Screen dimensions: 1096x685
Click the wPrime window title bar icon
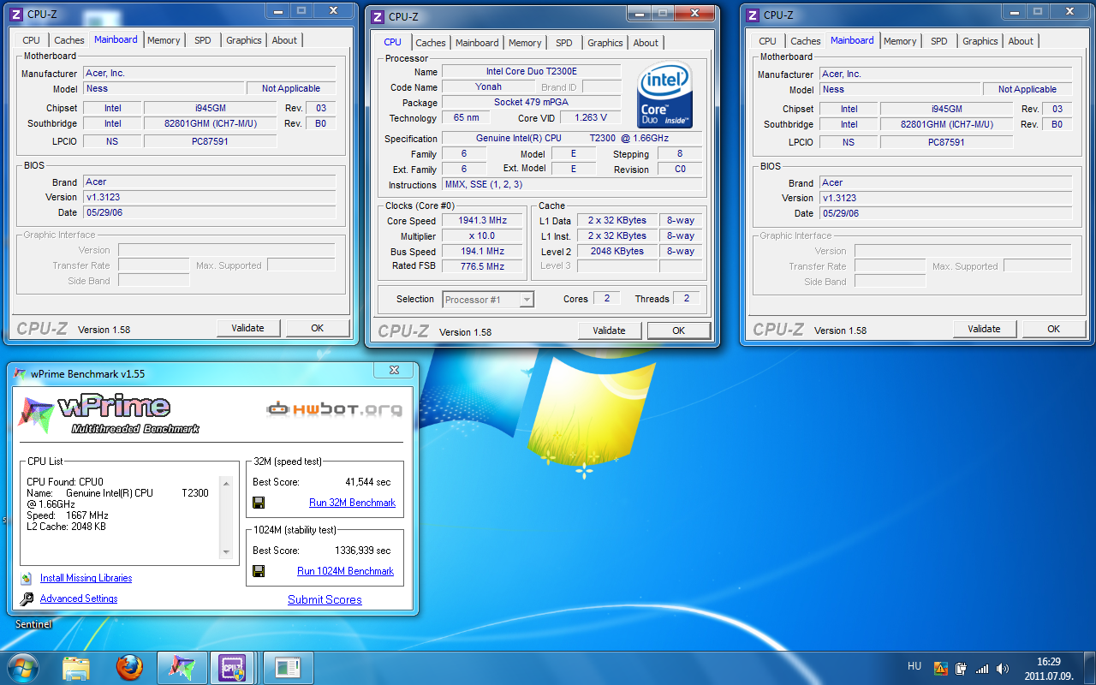(20, 373)
